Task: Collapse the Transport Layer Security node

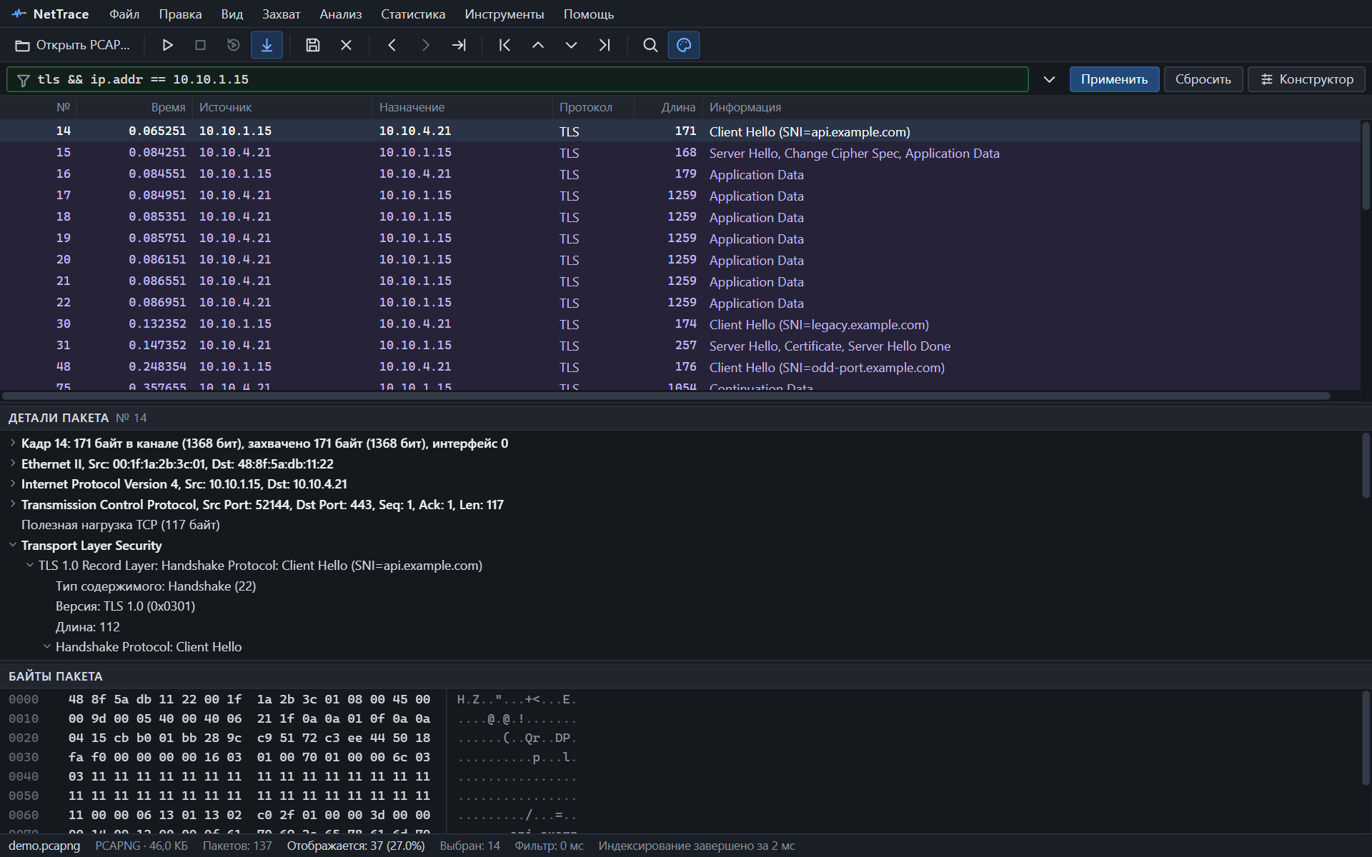Action: click(x=13, y=545)
